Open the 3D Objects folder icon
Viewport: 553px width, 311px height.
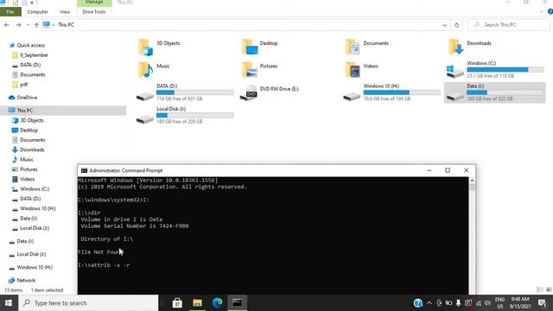145,48
